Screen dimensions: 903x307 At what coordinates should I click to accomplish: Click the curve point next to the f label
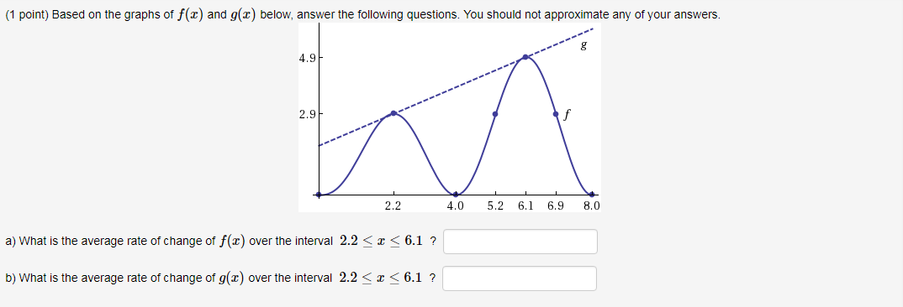[x=556, y=114]
